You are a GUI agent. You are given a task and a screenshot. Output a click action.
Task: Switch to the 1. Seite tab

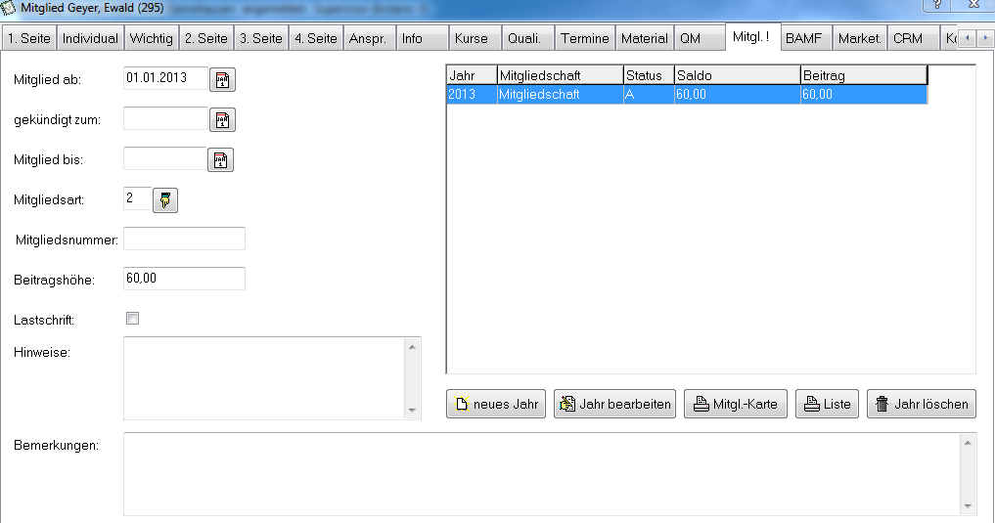pos(29,38)
